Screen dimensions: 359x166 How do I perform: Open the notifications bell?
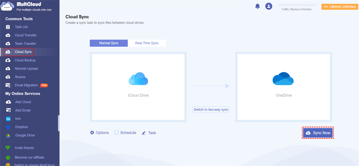(257, 6)
